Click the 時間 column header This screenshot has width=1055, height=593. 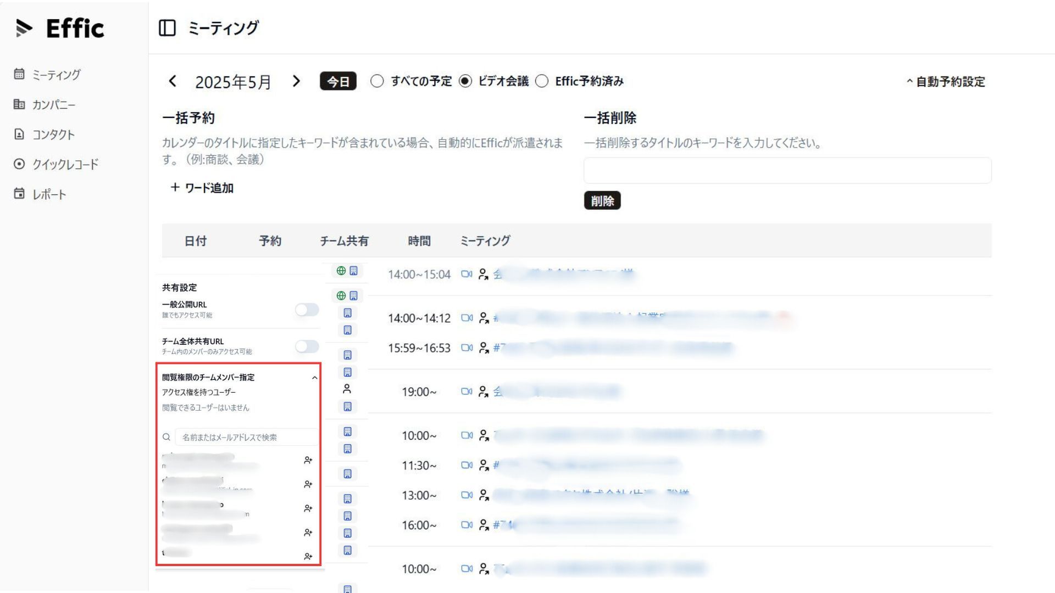(419, 241)
